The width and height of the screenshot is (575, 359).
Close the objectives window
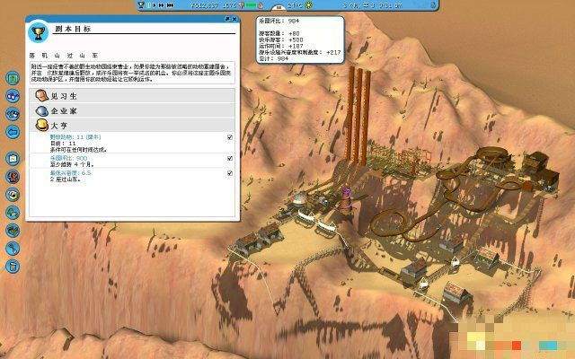click(234, 19)
